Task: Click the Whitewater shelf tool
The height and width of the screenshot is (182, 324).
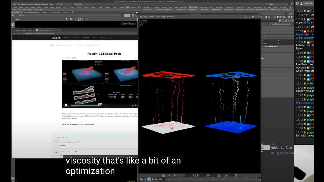Action: (x=260, y=10)
